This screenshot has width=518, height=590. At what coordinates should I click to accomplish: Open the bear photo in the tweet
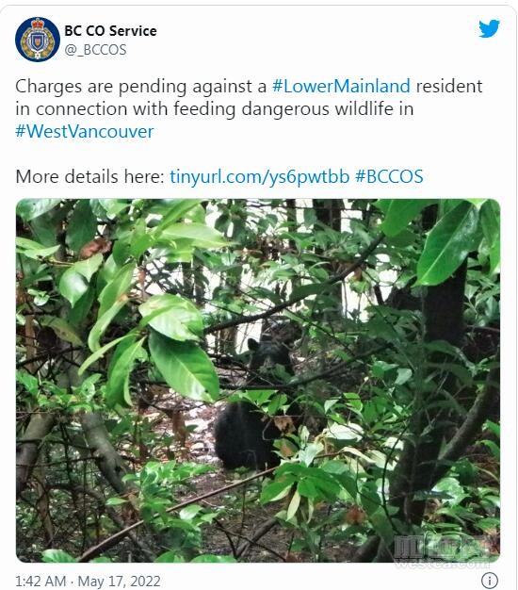coord(258,381)
